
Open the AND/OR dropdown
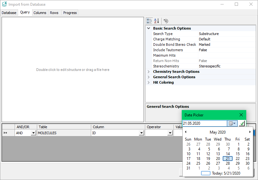point(33,133)
